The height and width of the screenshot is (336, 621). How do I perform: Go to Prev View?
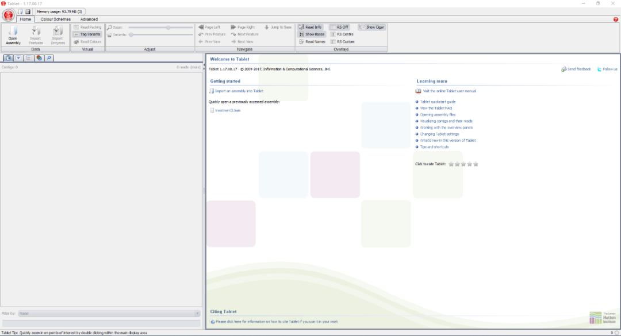[x=209, y=41]
